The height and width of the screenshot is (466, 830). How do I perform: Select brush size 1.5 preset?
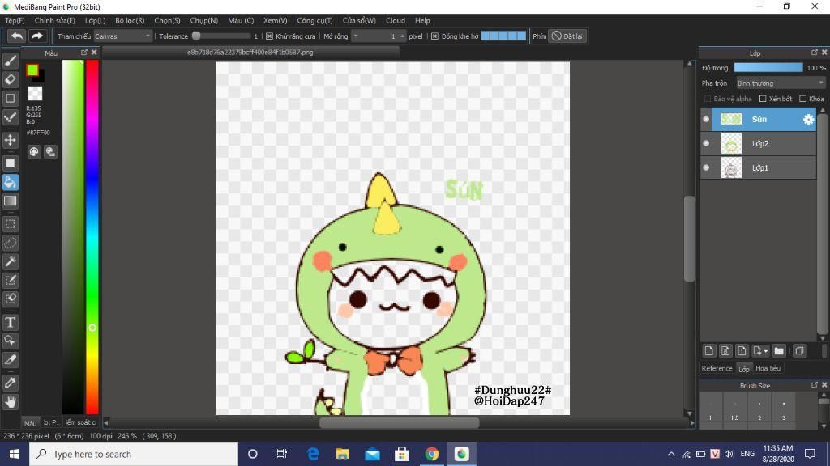(734, 410)
